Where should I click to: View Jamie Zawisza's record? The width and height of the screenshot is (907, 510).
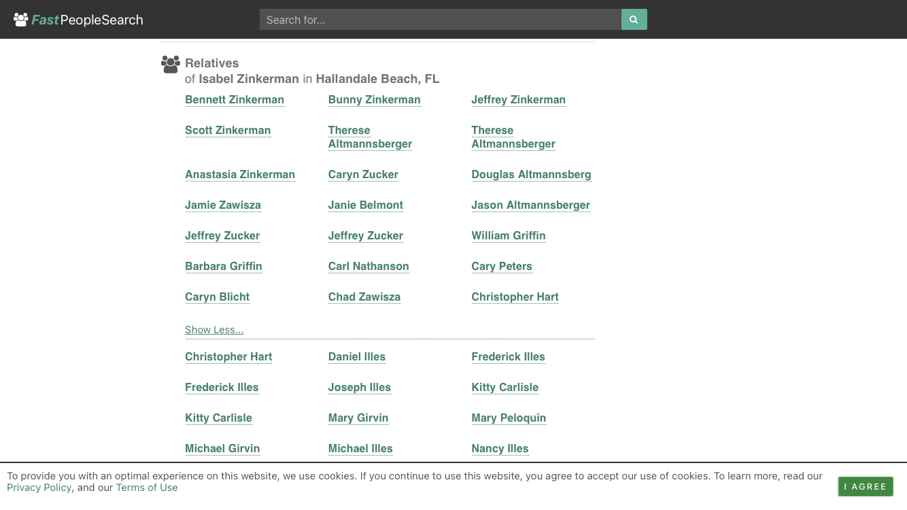coord(223,205)
